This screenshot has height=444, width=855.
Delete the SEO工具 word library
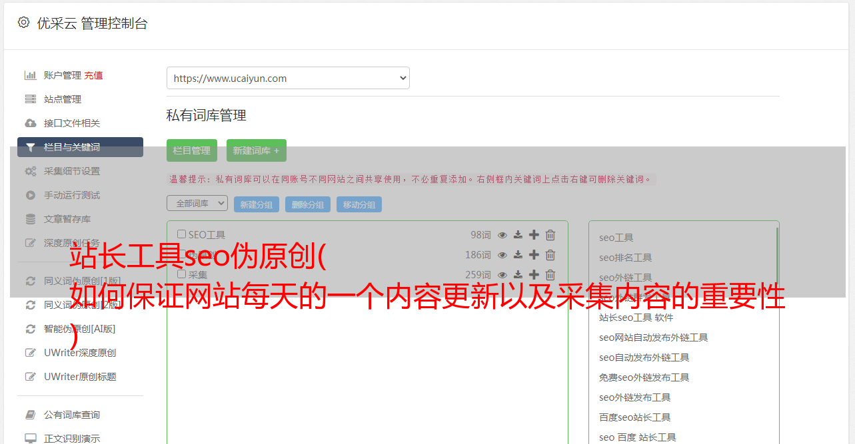pyautogui.click(x=550, y=235)
